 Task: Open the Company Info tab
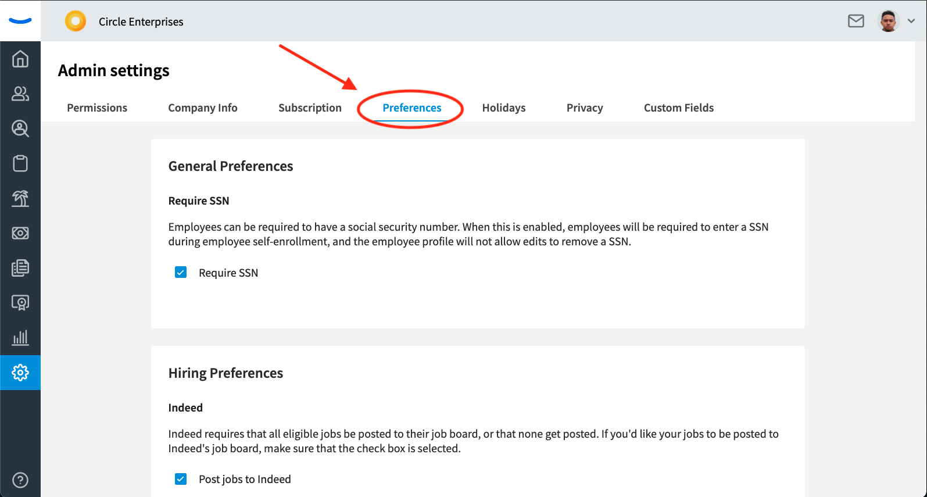tap(202, 108)
